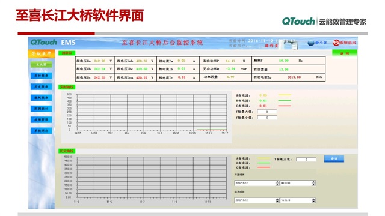This screenshot has width=385, height=216.
Task: Click green B相电流 legend line in history panel
Action: click(263, 163)
